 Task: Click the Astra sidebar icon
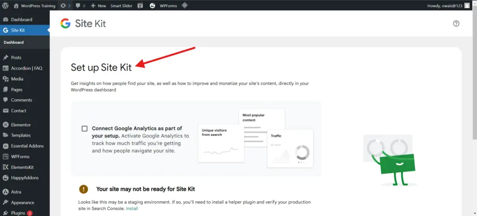point(6,192)
